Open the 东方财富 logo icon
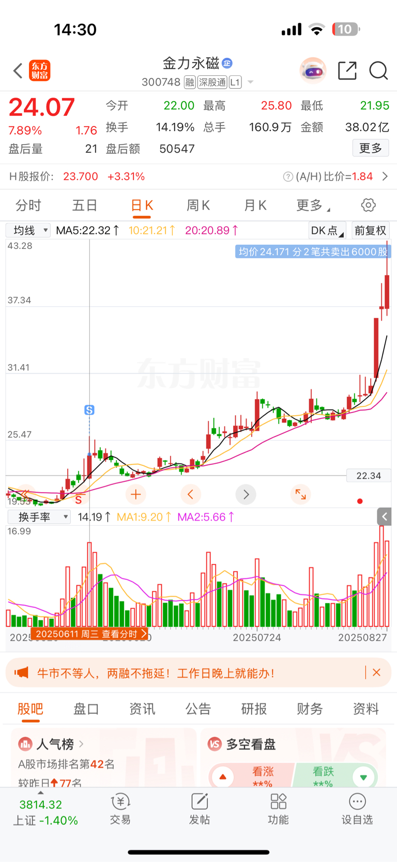The height and width of the screenshot is (862, 397). point(40,71)
